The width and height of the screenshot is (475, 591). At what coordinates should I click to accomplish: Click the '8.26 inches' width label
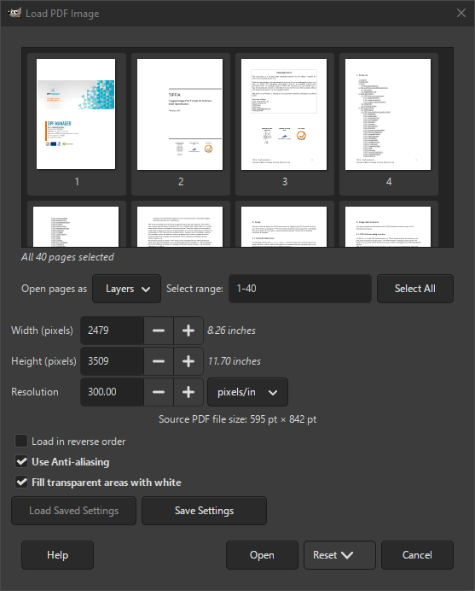(231, 331)
